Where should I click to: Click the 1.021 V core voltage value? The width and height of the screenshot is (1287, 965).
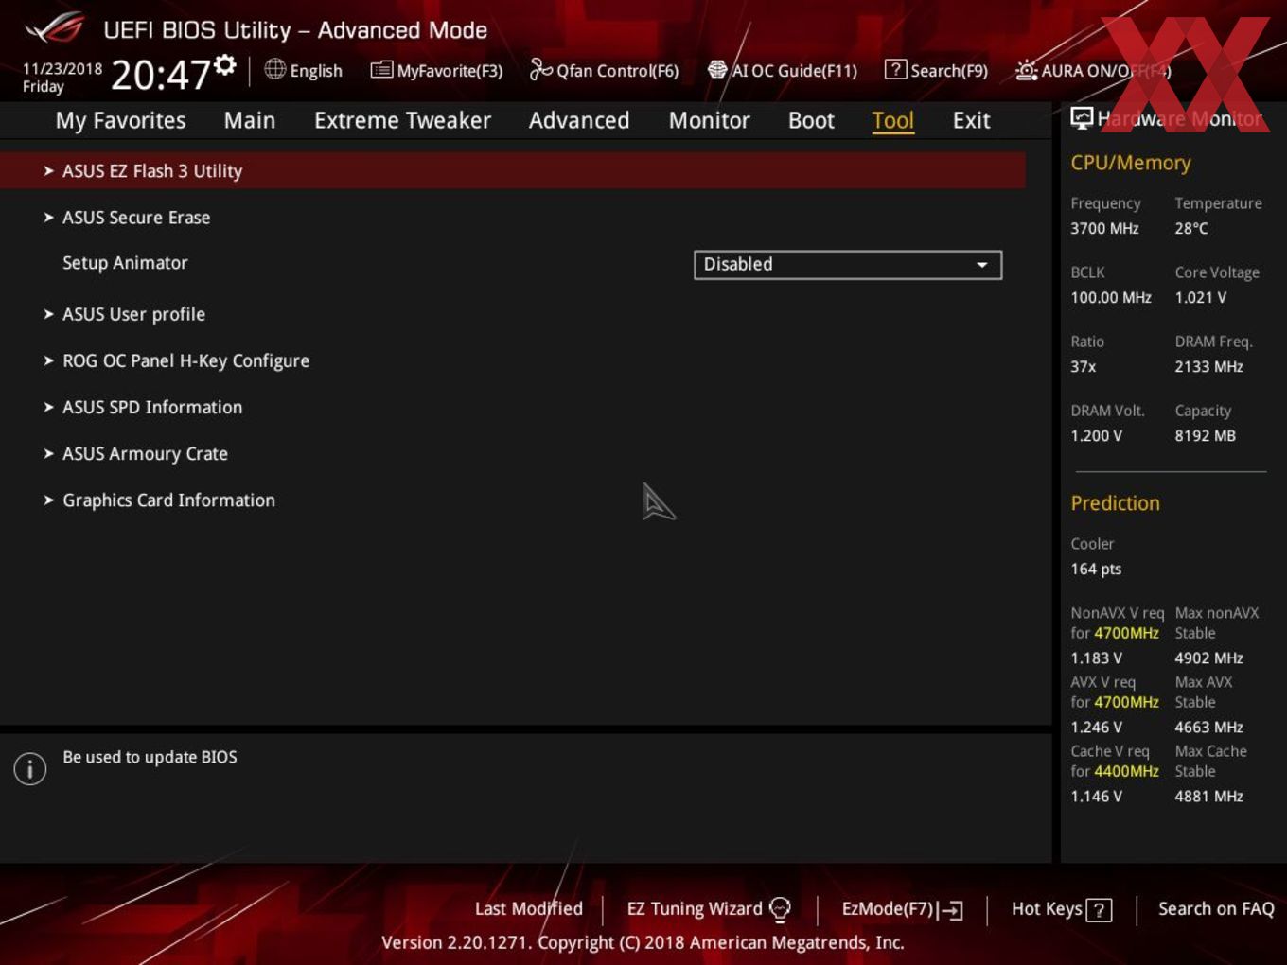pos(1200,297)
